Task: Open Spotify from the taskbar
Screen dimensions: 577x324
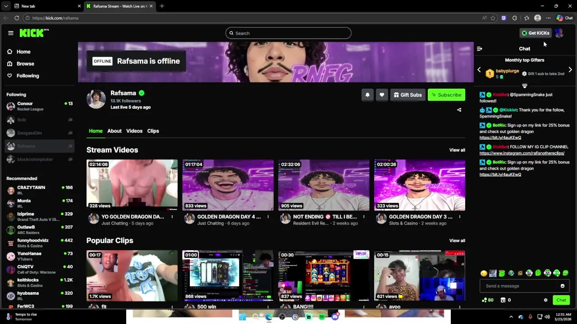Action: [x=322, y=317]
